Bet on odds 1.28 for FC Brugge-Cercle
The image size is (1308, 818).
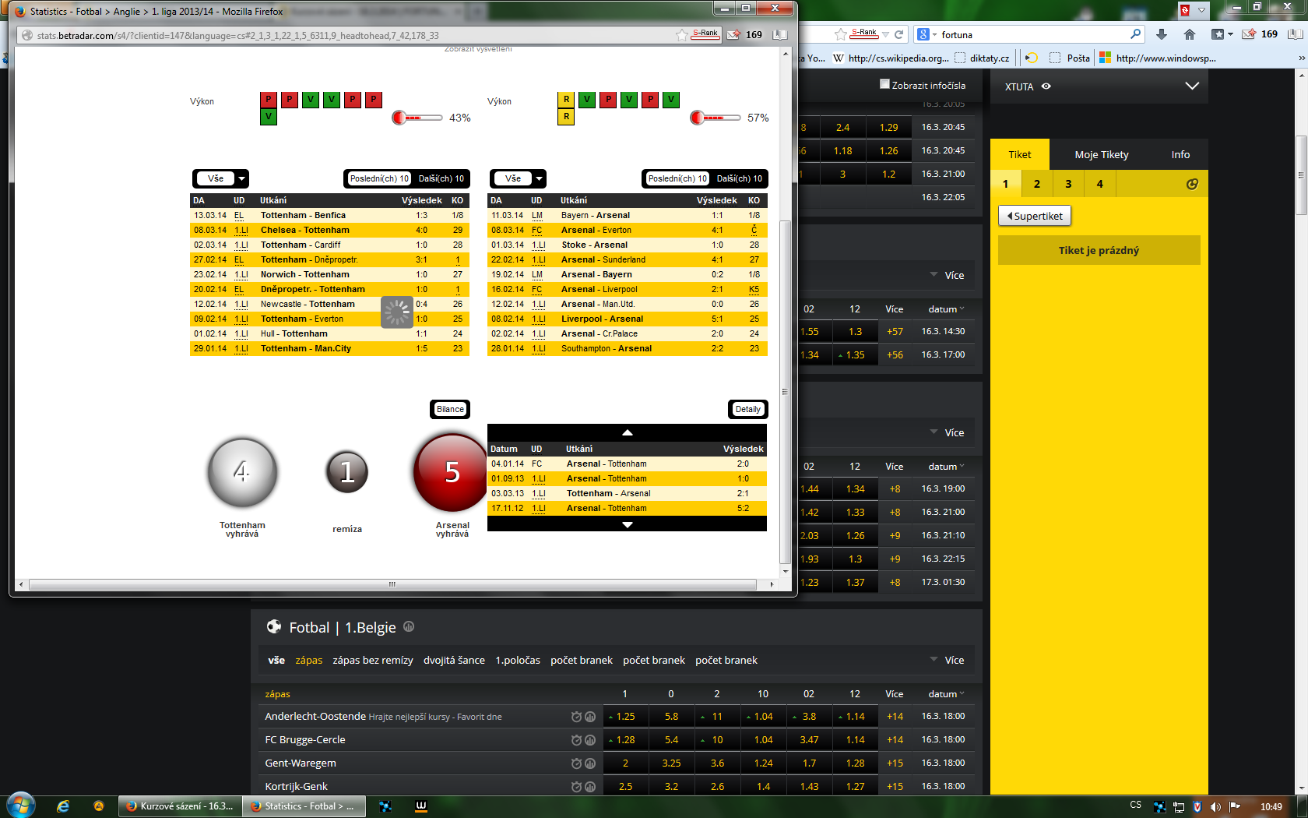point(624,739)
